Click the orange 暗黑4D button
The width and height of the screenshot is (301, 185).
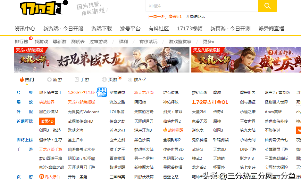47,121
